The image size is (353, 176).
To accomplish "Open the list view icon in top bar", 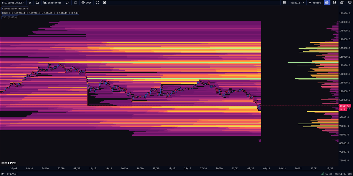I will [x=284, y=3].
